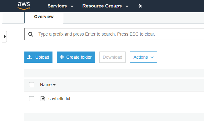Click the magnifying glass search icon
This screenshot has height=133, width=204.
coord(31,34)
